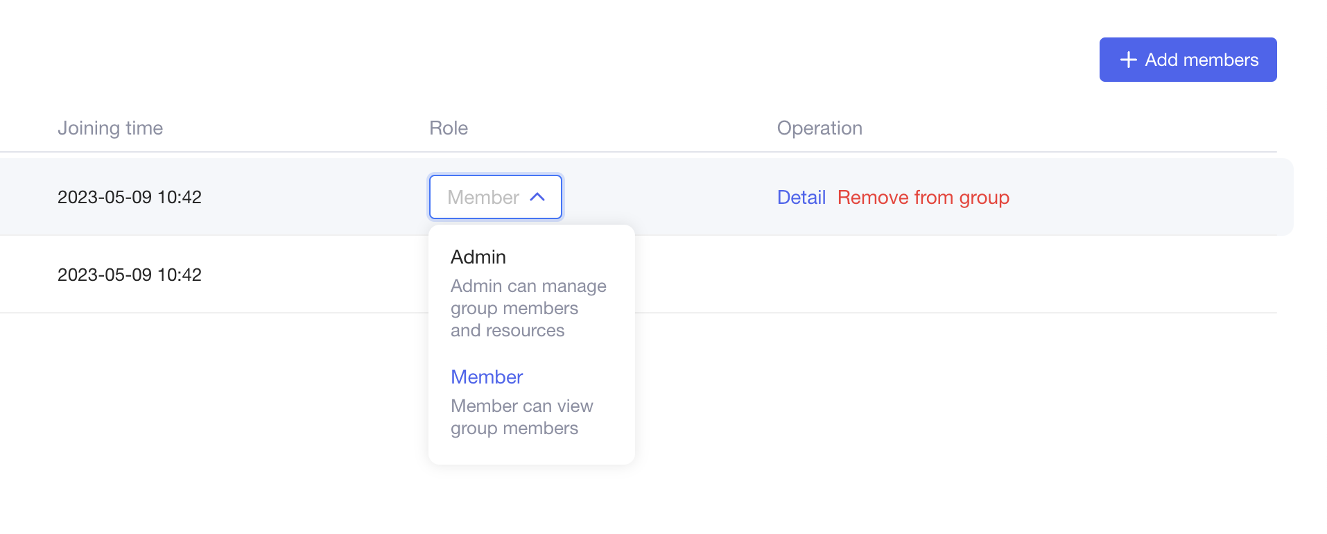Click first row's joining time 2023-05-09 10:42

pyautogui.click(x=130, y=198)
